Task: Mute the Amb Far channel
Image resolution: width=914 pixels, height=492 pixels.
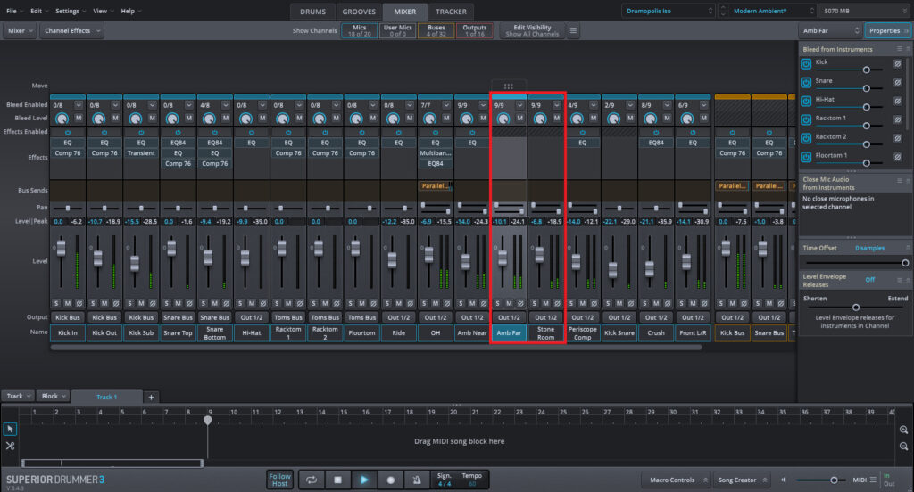Action: click(x=508, y=303)
